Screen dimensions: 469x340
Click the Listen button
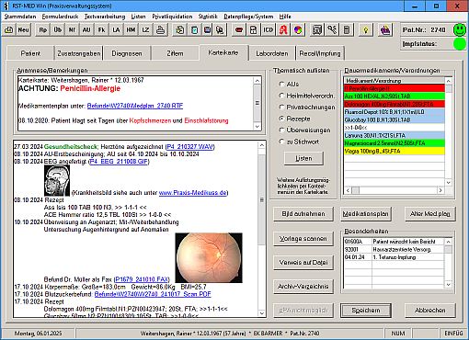(x=303, y=158)
